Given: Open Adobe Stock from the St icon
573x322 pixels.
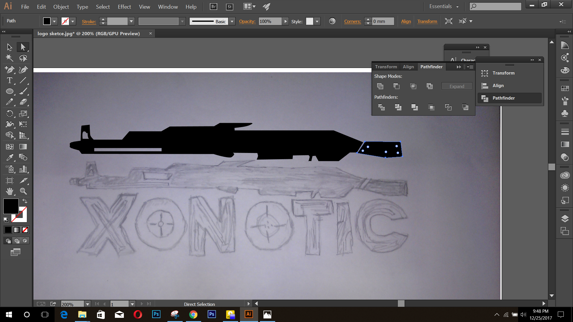Looking at the screenshot, I should pos(229,7).
